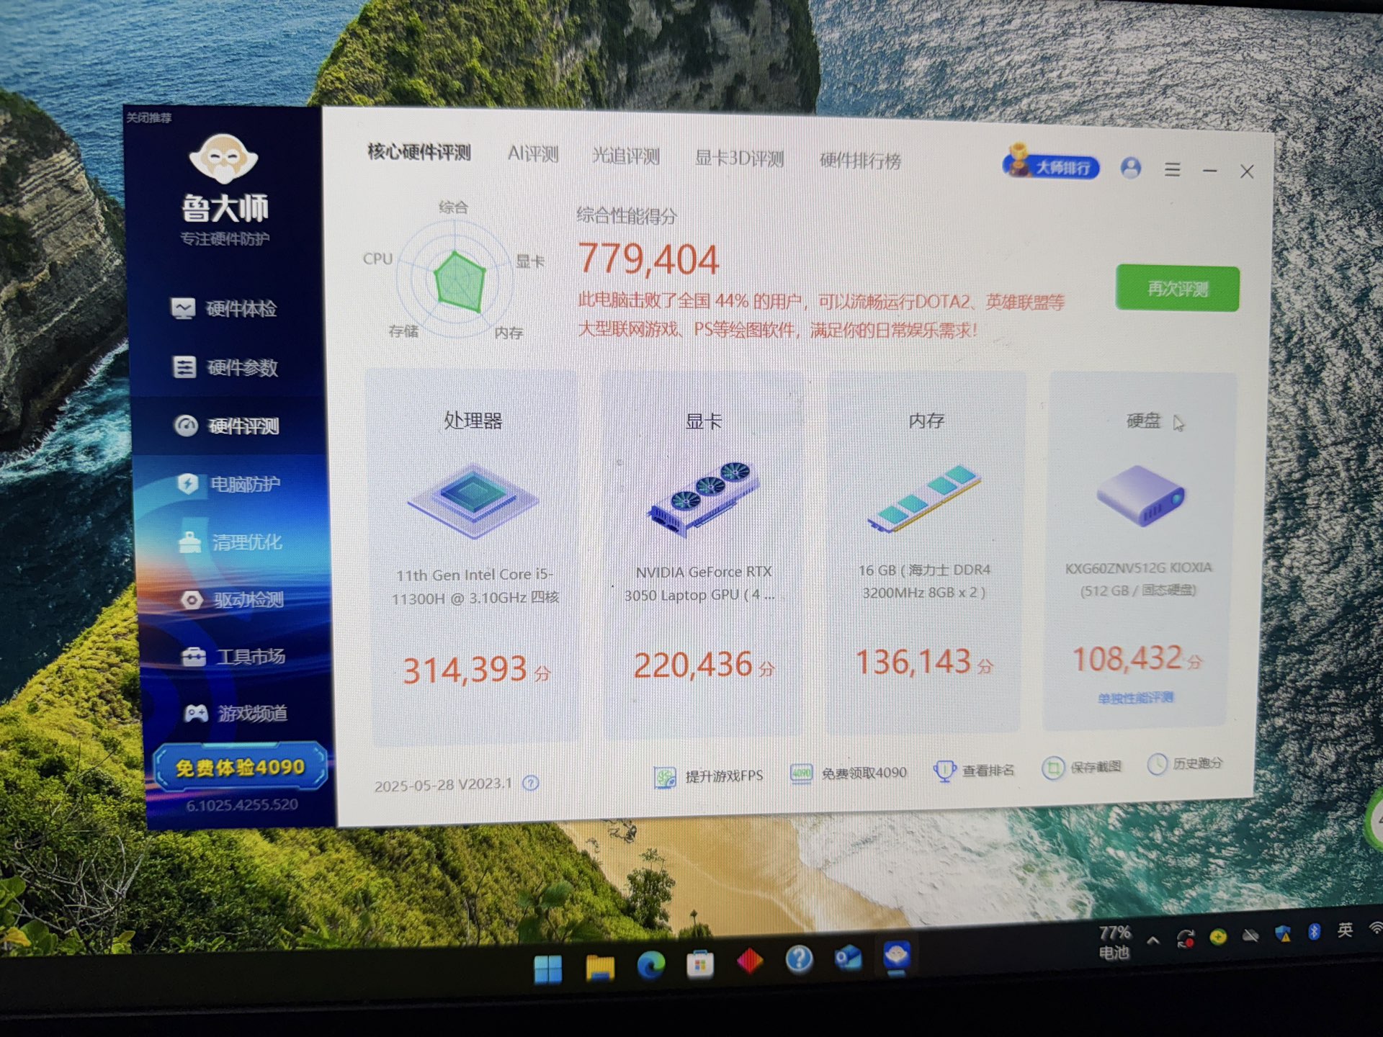
Task: Switch to 显卡3D评测 tab
Action: [739, 158]
